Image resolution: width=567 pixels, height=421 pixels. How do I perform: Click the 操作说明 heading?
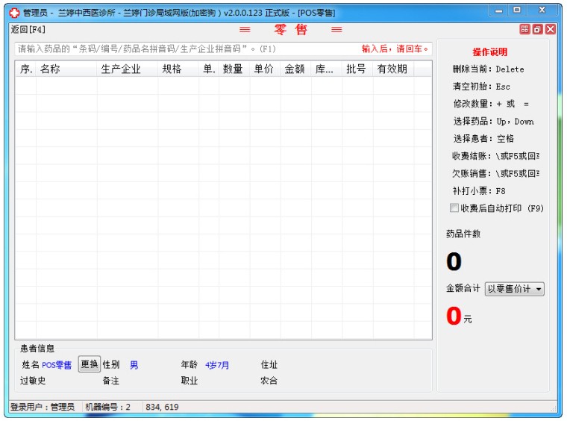pos(489,52)
